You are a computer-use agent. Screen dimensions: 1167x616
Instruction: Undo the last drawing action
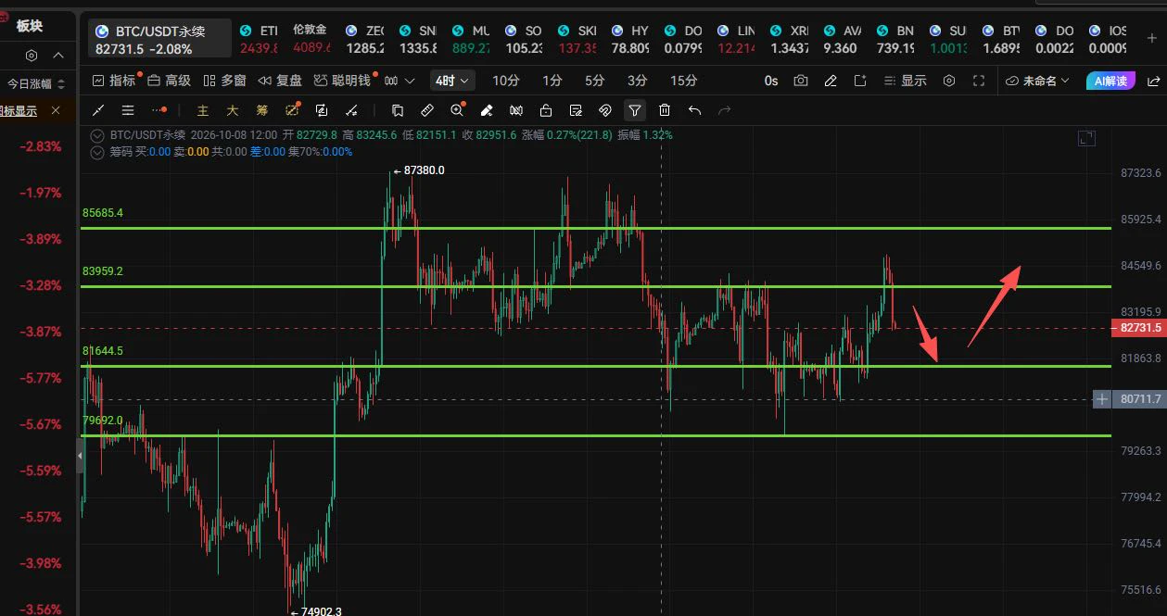694,110
